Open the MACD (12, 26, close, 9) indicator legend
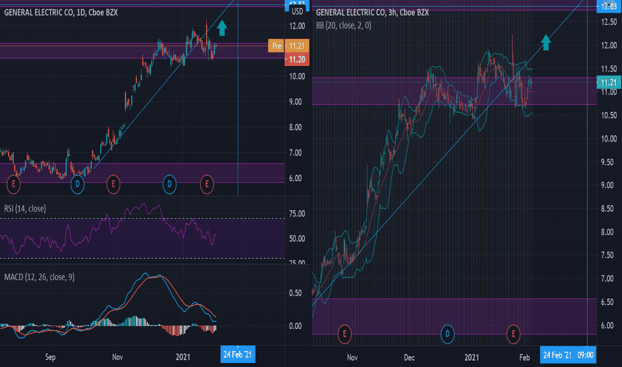The width and height of the screenshot is (622, 367). [39, 277]
